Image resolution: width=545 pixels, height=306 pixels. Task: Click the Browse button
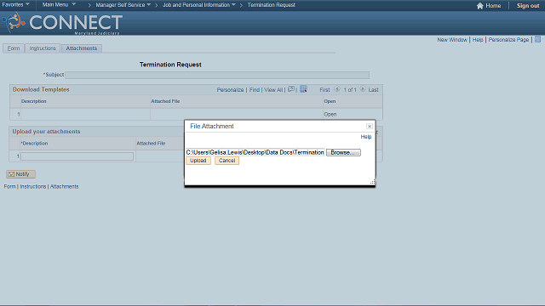(343, 152)
